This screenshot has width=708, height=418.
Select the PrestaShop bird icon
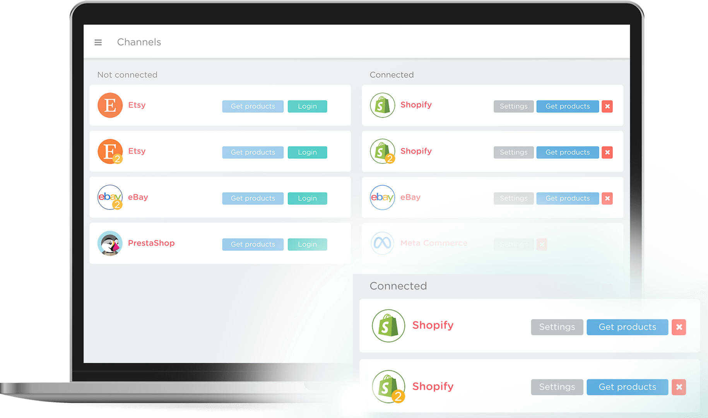pos(110,243)
